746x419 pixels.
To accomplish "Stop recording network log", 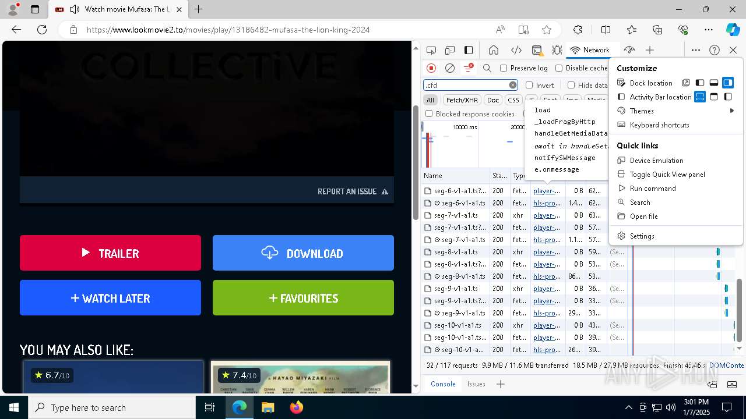I will tap(431, 68).
